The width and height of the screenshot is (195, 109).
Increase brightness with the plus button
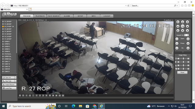click(188, 58)
